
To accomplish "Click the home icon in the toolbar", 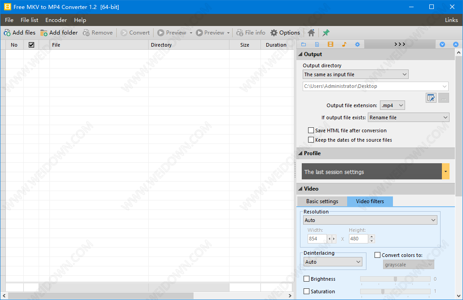I will [311, 33].
